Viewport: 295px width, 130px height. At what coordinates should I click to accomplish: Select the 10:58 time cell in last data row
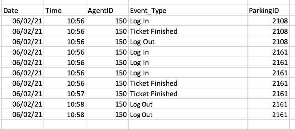click(x=65, y=114)
